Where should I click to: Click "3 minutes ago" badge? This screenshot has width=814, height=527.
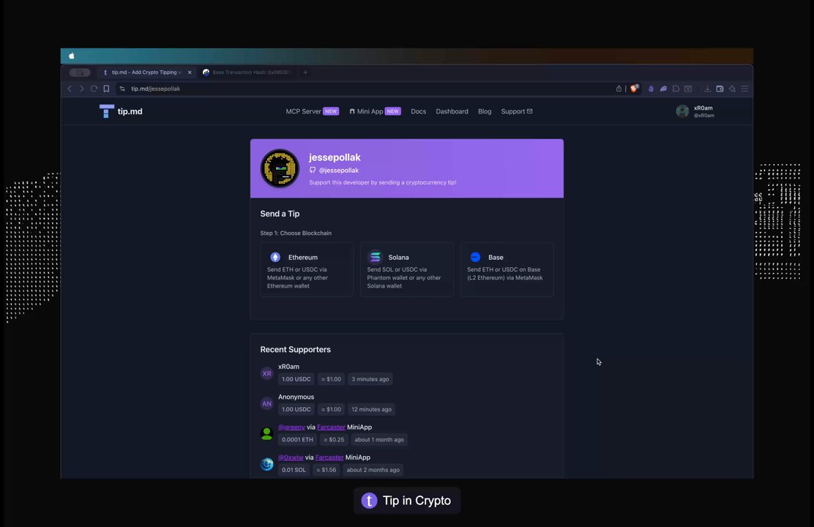370,379
